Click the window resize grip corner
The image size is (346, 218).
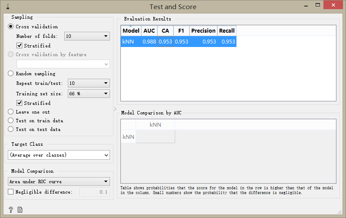[x=339, y=212]
